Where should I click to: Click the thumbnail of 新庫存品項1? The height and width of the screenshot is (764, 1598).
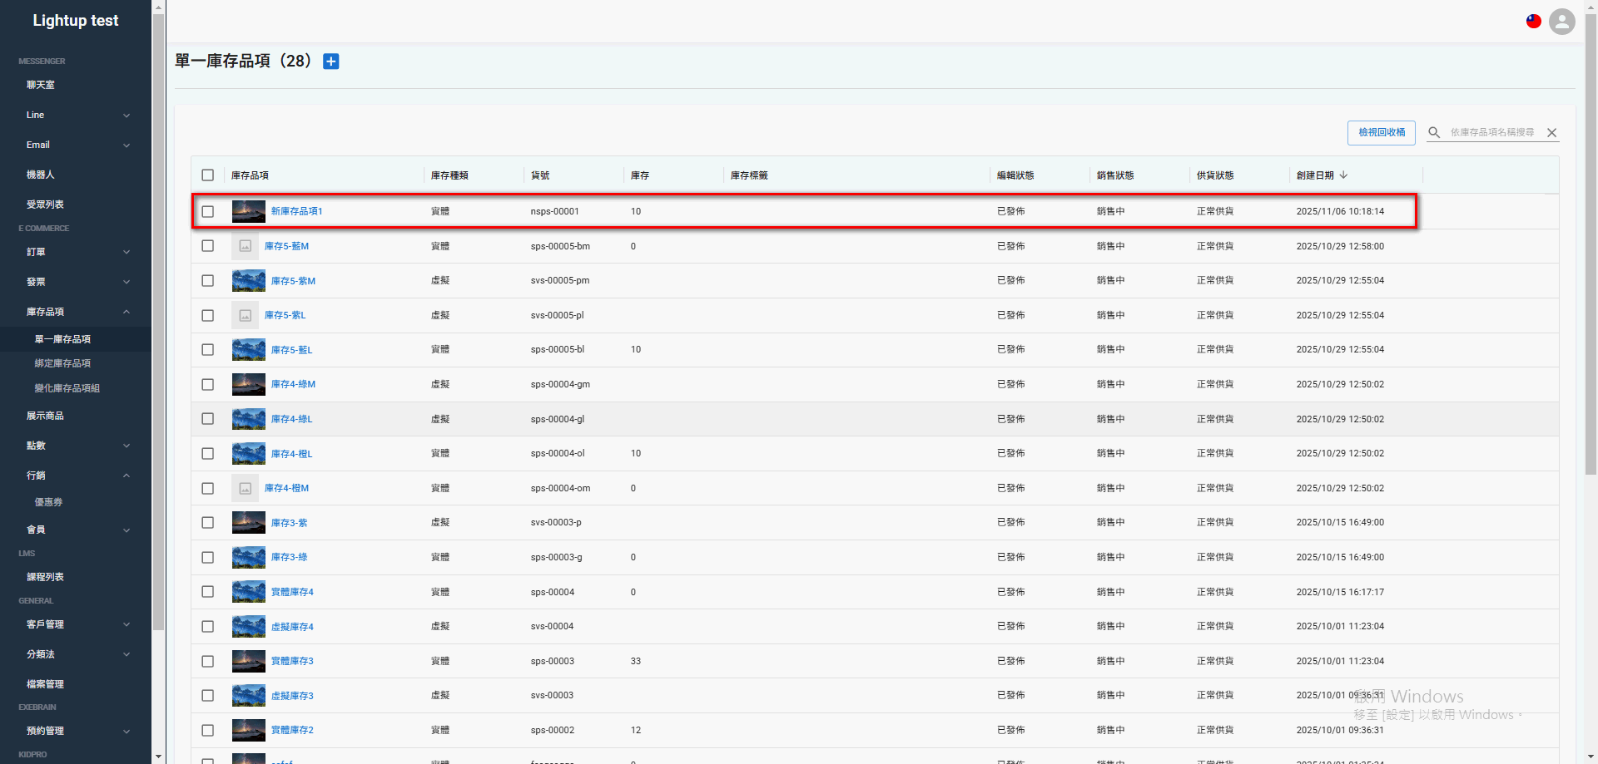pyautogui.click(x=249, y=211)
